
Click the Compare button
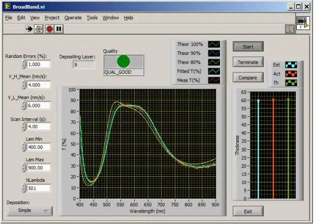pos(248,78)
